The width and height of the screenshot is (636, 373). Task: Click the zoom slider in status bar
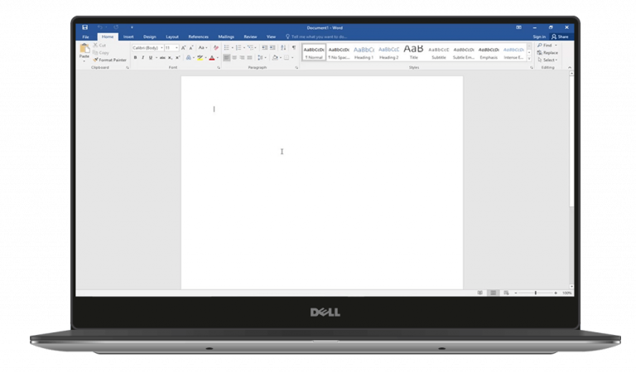[x=535, y=293]
